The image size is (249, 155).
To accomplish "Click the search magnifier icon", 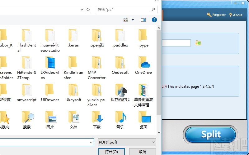I will (153, 10).
